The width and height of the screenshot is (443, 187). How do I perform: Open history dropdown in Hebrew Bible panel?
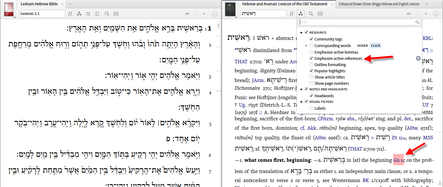204,14
